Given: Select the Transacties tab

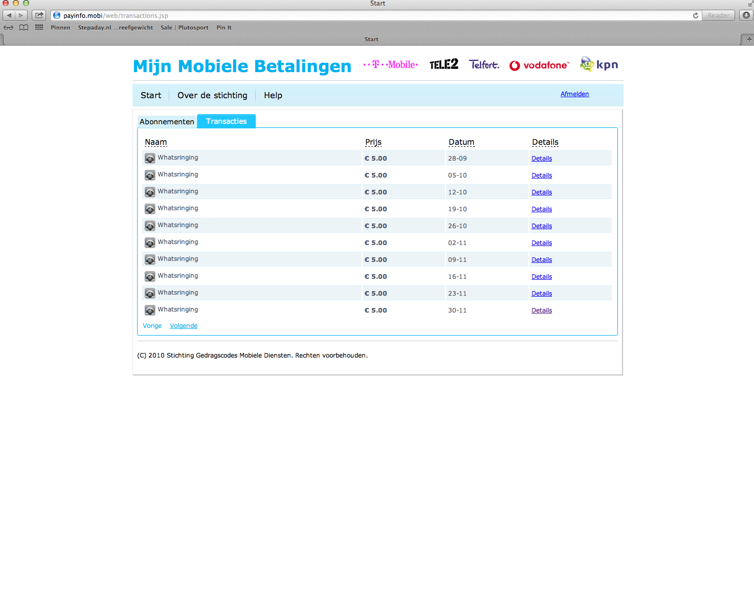Looking at the screenshot, I should click(226, 121).
